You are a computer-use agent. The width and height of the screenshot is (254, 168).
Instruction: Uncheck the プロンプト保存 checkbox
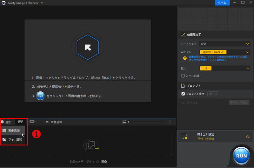point(183,94)
